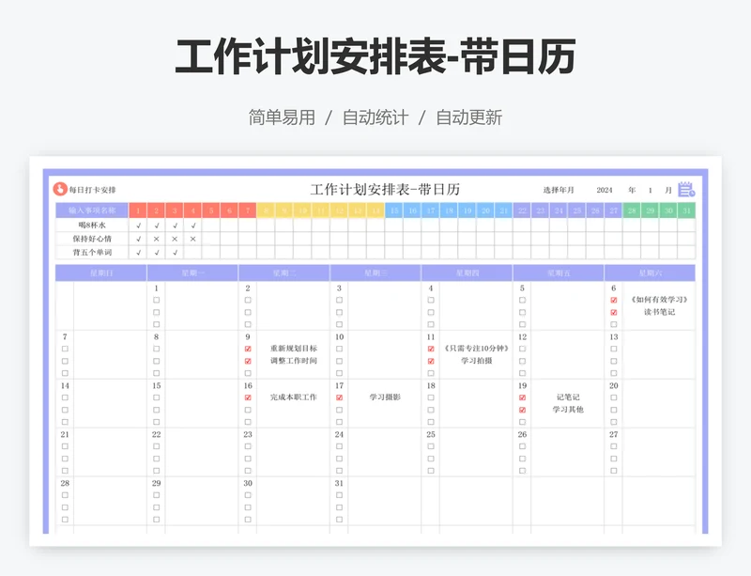Uncheck the box beside 读书笔记

pos(614,312)
